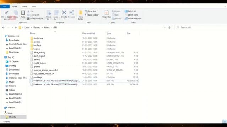Screen dimensions: 227x127
Task: Refresh the current folder view
Action: (170, 28)
